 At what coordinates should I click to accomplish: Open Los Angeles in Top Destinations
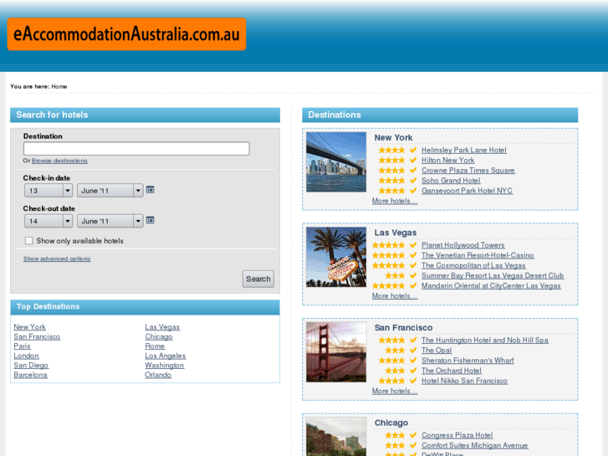click(166, 356)
